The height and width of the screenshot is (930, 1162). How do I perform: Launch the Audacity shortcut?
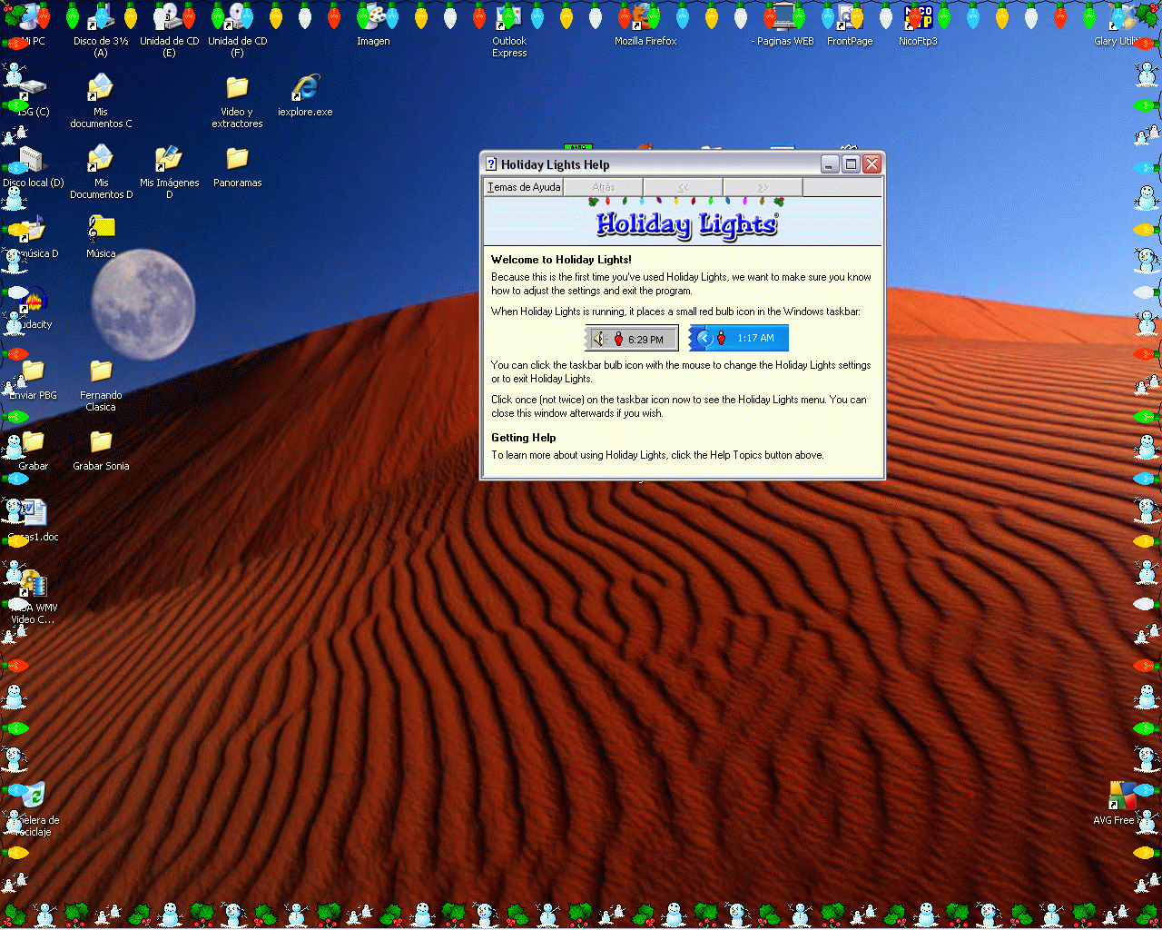(33, 300)
